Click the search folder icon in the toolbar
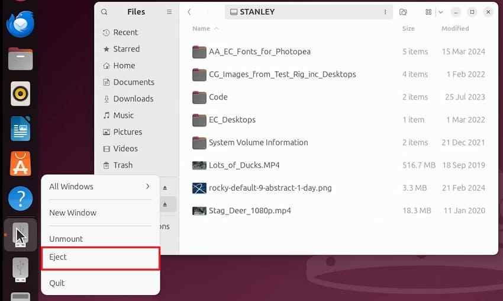 pos(403,12)
